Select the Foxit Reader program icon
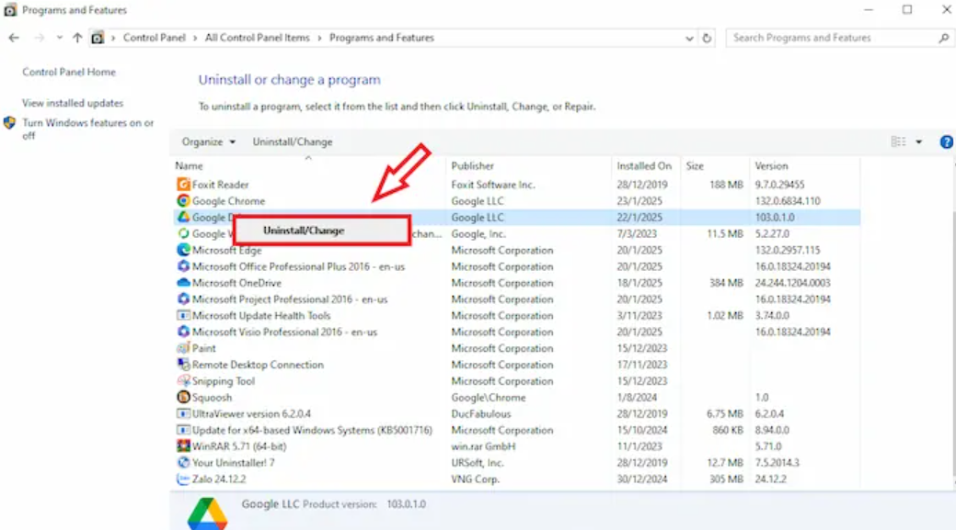The image size is (956, 530). point(183,185)
